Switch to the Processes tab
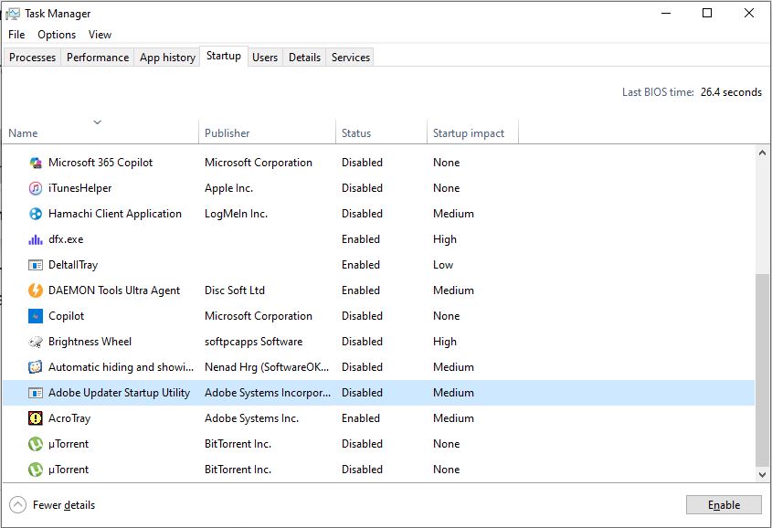The height and width of the screenshot is (528, 772). (33, 57)
